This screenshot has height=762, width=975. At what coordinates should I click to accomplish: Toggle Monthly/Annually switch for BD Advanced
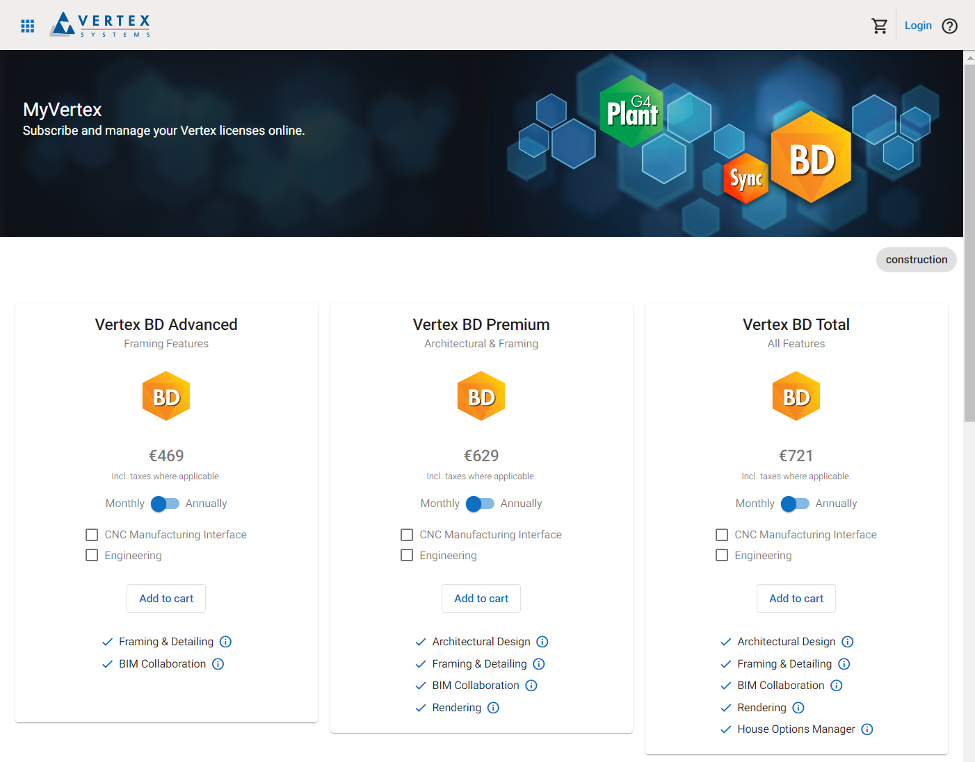tap(166, 504)
